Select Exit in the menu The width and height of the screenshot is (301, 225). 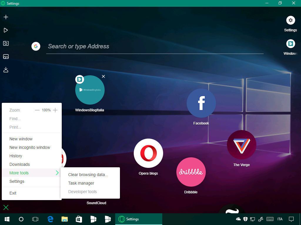[32, 193]
